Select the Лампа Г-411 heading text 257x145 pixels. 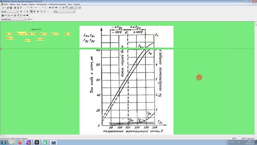(x=36, y=29)
